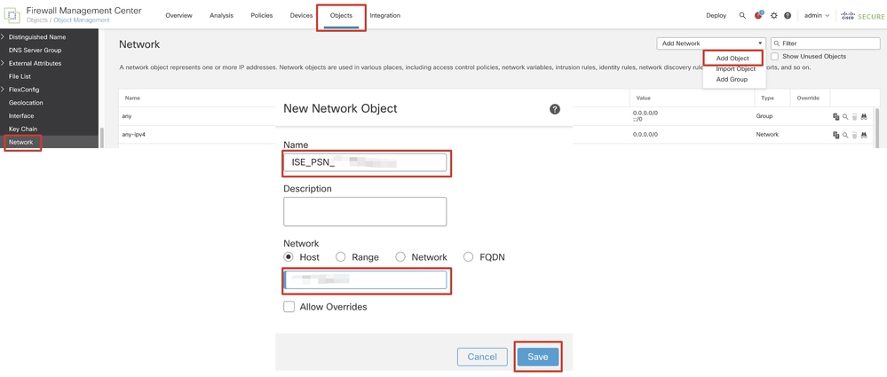Click the Host IP address field

pos(366,279)
